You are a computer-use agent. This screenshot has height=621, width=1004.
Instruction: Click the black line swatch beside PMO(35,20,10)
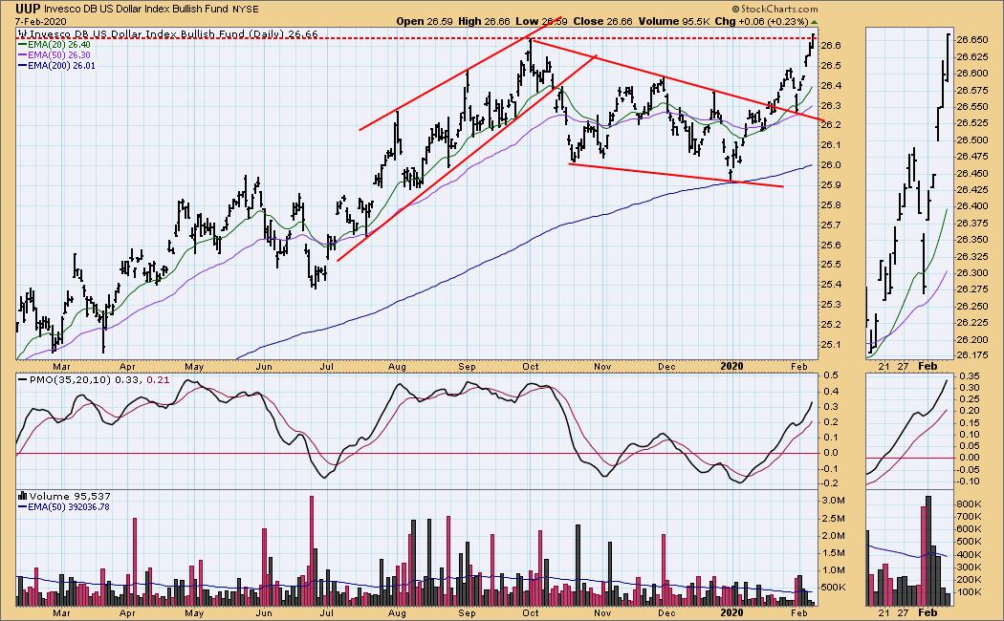pos(22,380)
